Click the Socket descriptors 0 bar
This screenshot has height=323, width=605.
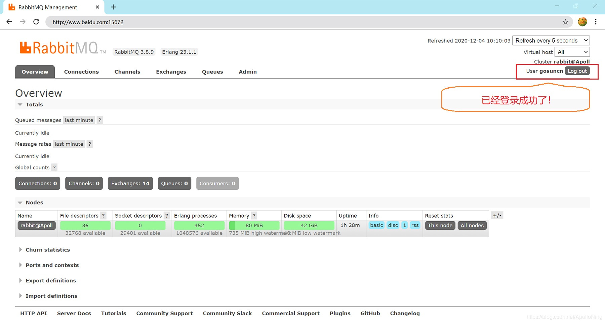click(140, 225)
